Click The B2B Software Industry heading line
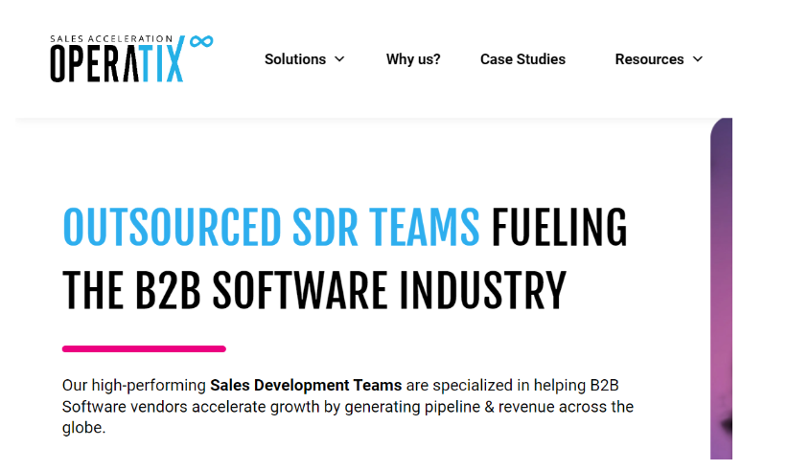The width and height of the screenshot is (788, 470). [x=313, y=290]
